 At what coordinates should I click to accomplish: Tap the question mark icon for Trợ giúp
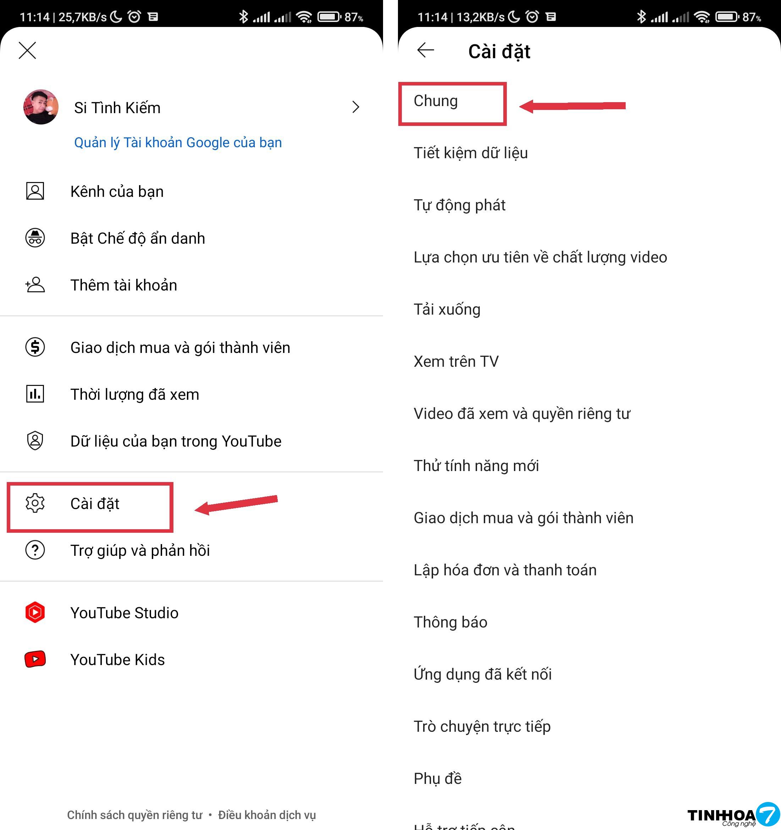pos(35,550)
